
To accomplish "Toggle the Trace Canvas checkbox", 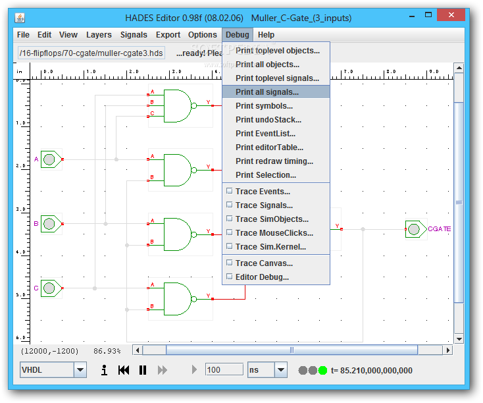I will click(229, 263).
